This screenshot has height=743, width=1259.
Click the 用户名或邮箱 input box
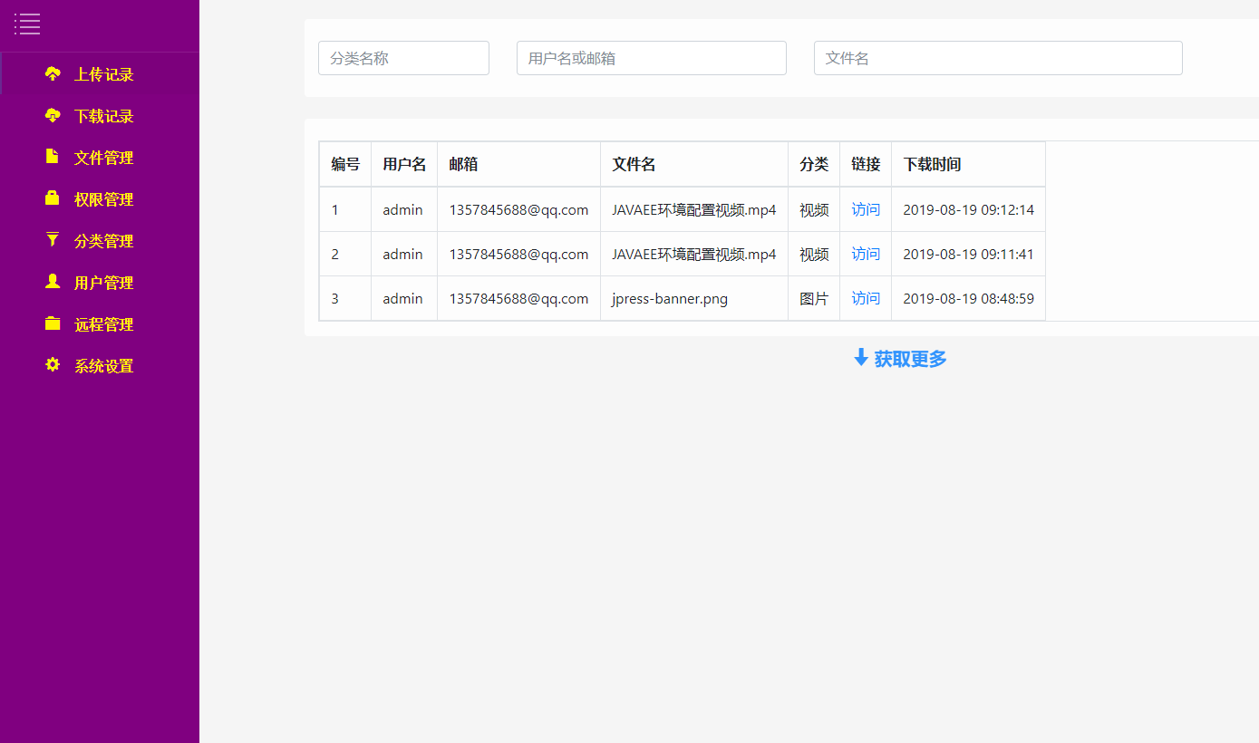coord(651,57)
